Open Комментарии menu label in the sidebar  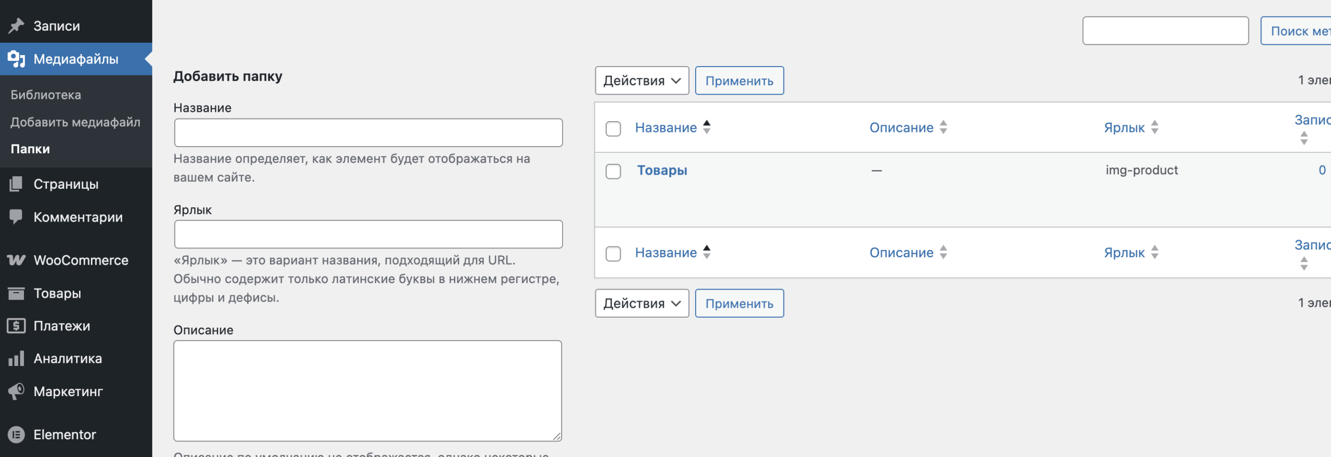pos(78,217)
